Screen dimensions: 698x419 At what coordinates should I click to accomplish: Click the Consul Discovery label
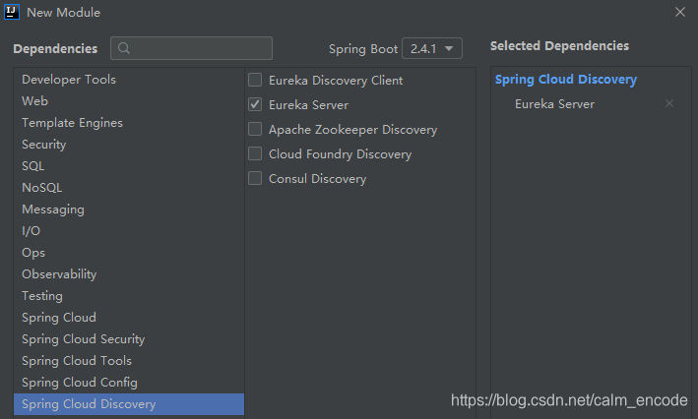click(x=317, y=179)
